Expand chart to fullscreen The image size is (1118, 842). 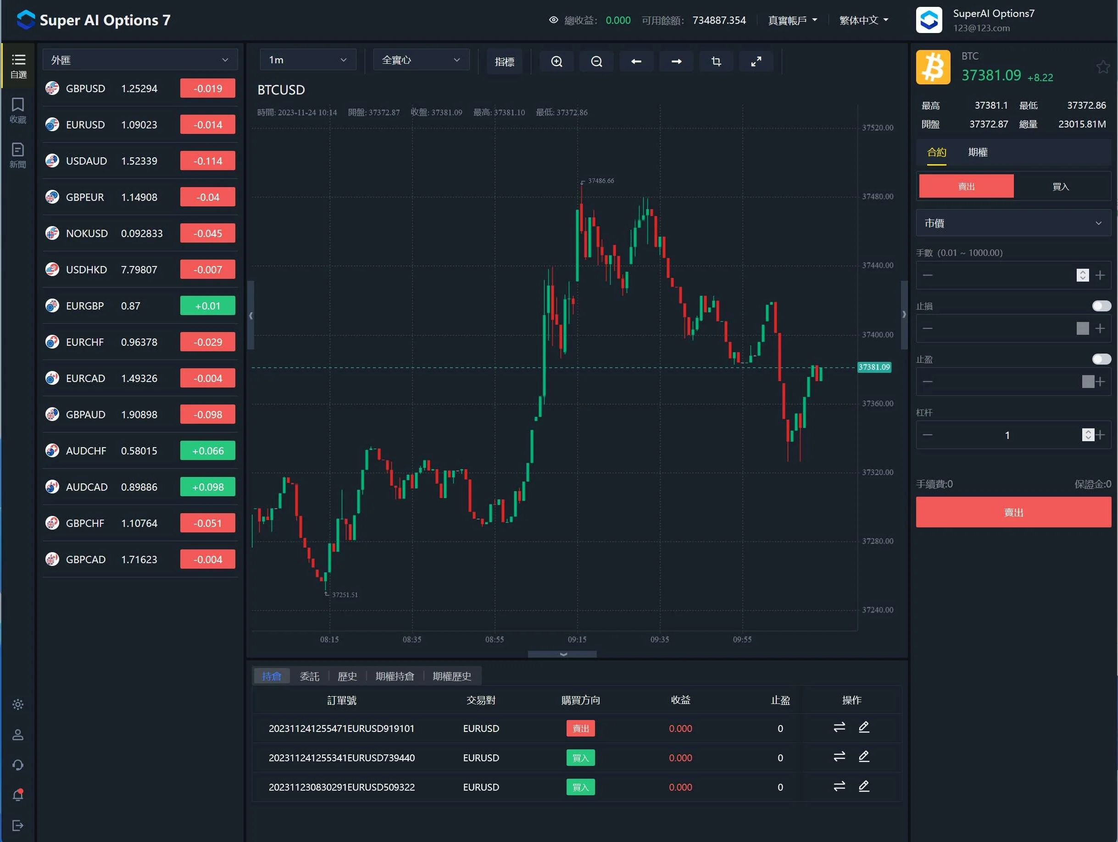[756, 61]
